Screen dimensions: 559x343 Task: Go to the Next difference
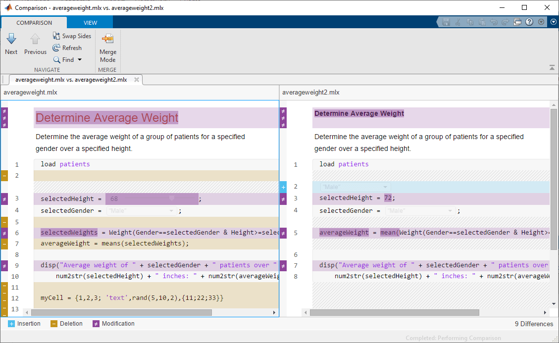click(x=11, y=44)
